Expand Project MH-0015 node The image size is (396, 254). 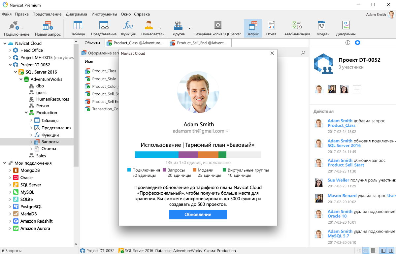tap(10, 57)
